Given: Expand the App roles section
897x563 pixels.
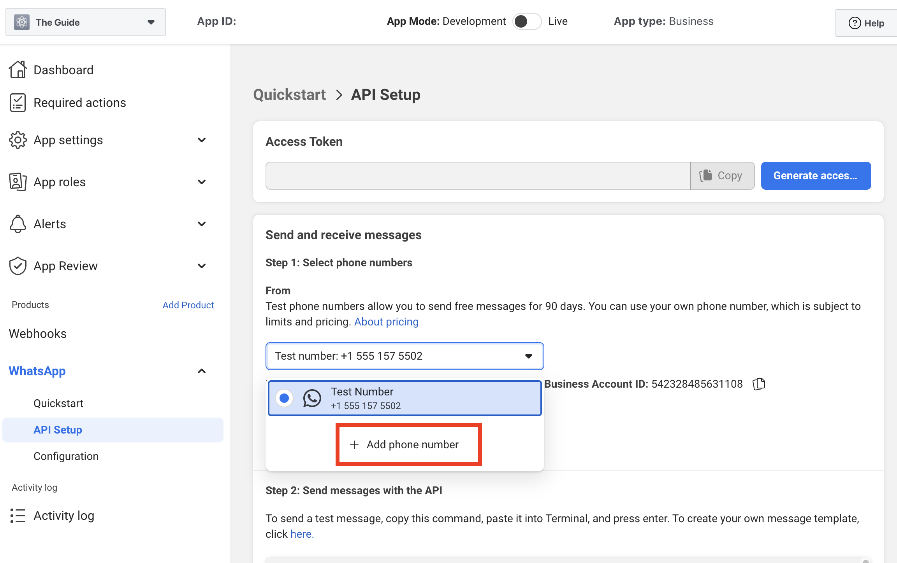Looking at the screenshot, I should pyautogui.click(x=202, y=182).
